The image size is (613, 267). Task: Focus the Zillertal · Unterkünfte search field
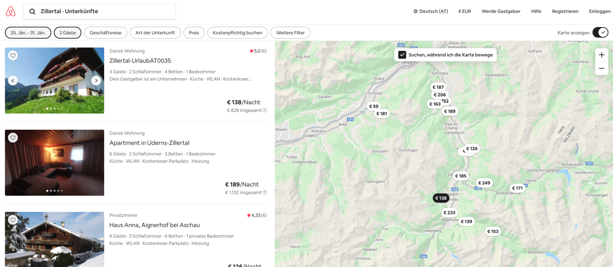[x=100, y=11]
